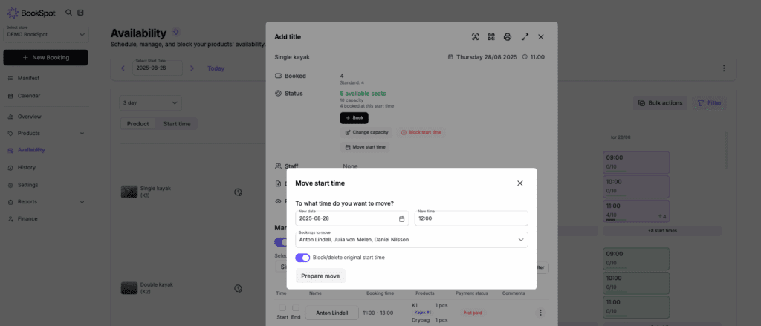Viewport: 761px width, 326px height.
Task: Select Single kayak 11:00 slot 4/10
Action: pos(636,211)
